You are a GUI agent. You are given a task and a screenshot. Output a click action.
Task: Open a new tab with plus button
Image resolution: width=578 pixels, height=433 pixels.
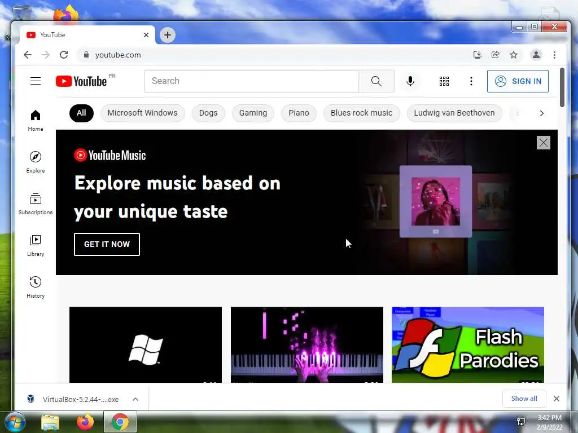pos(167,35)
